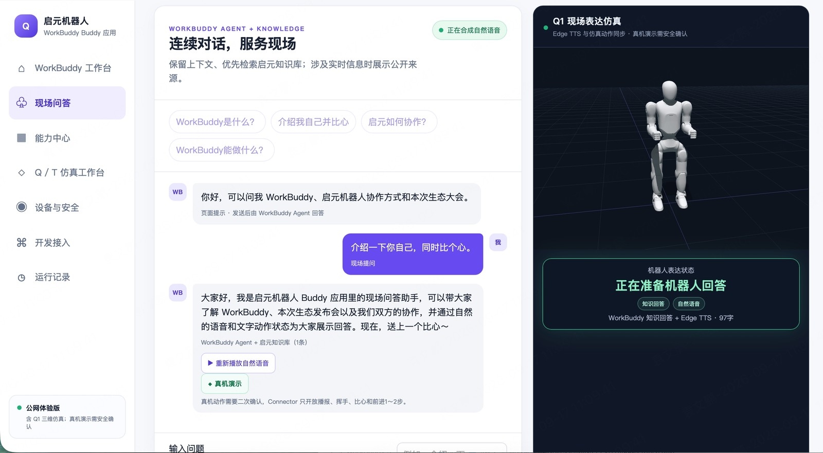The image size is (823, 453).
Task: Open 运行记录 page
Action: pyautogui.click(x=67, y=277)
